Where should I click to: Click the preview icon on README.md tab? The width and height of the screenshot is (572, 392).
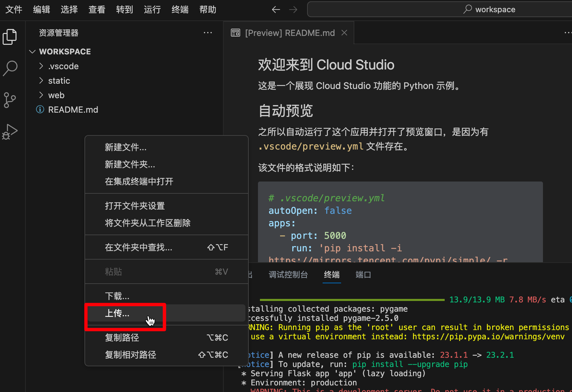[236, 33]
